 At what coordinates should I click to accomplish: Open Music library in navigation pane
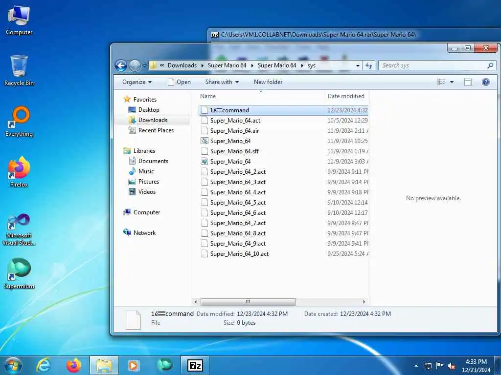point(146,171)
